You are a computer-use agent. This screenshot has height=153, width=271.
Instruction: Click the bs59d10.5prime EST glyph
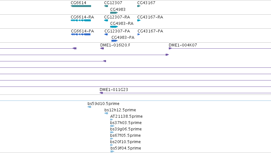click(x=89, y=107)
